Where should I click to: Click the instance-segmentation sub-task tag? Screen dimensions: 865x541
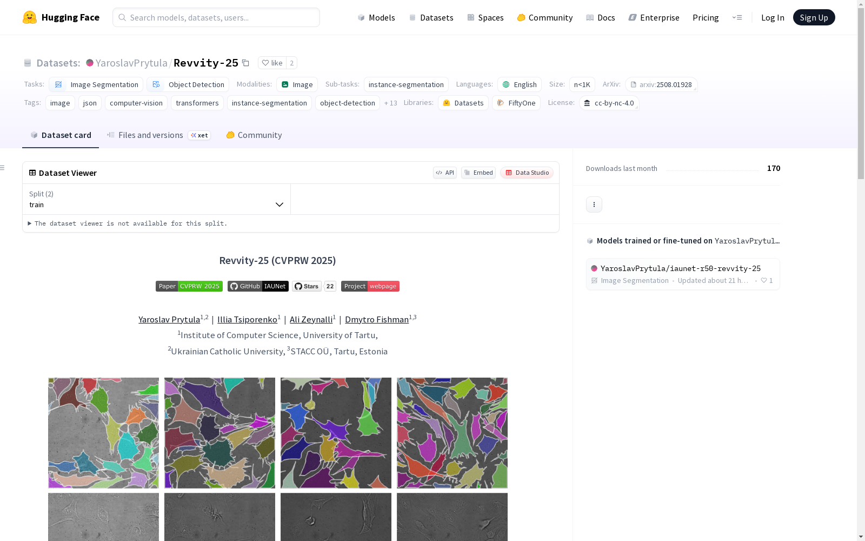pos(406,84)
